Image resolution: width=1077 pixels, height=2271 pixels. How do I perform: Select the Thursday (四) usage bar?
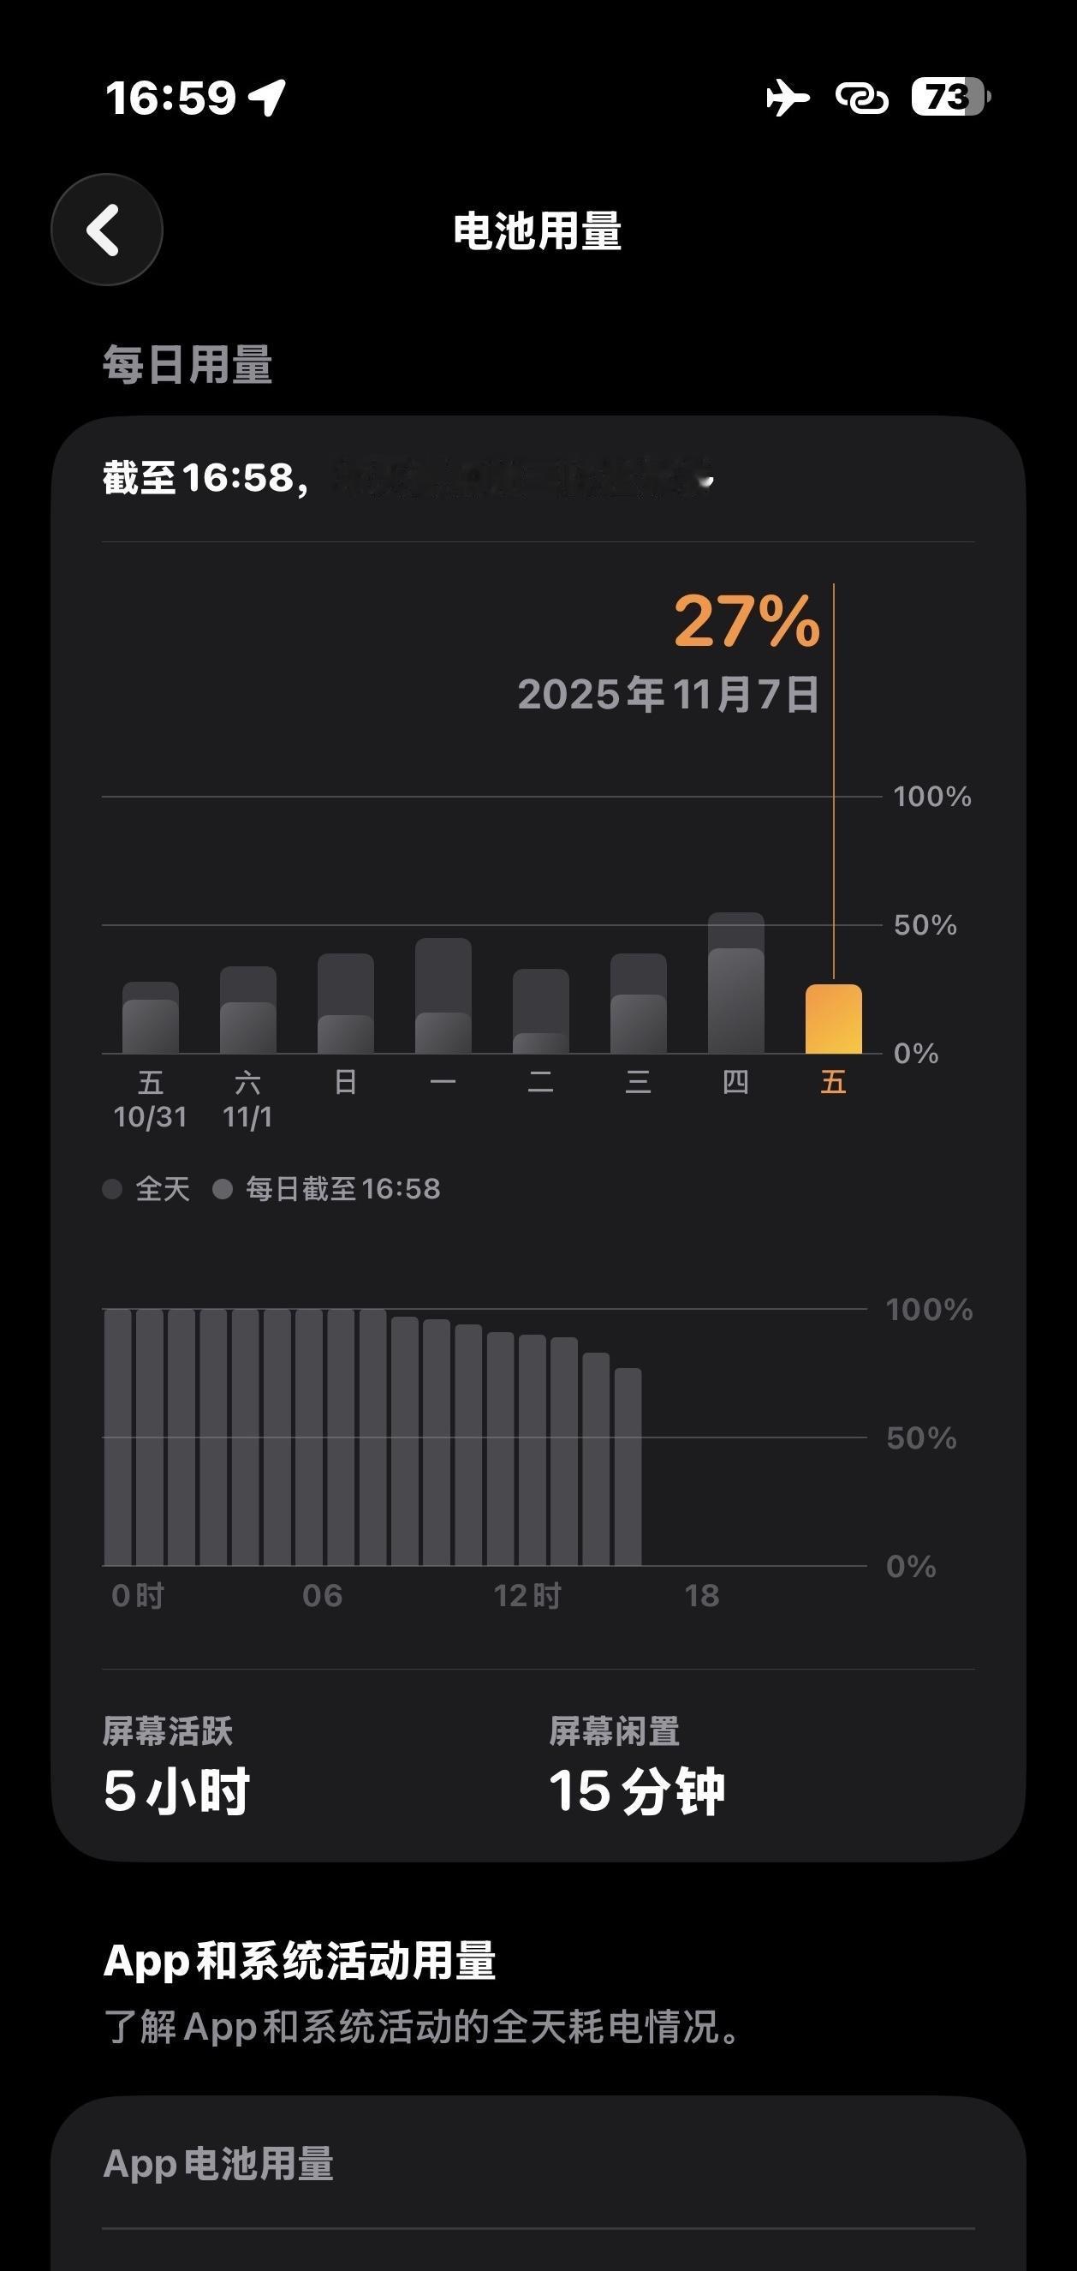736,985
